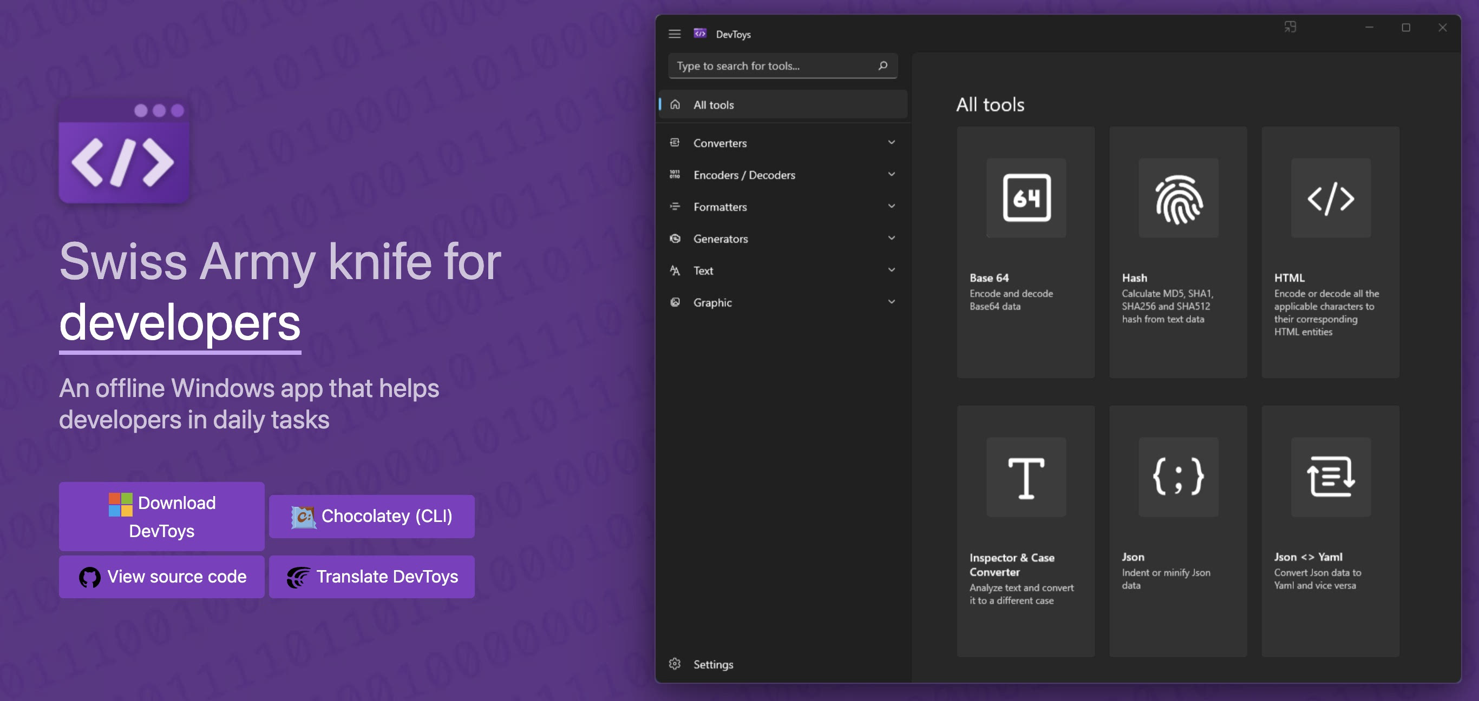
Task: Open the Inspector & Case Converter T icon
Action: (1026, 477)
